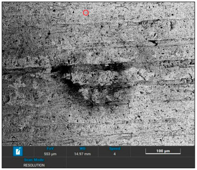This screenshot has height=170, width=197.
Task: Click the black patch at defect's upper right
Action: 113,67
